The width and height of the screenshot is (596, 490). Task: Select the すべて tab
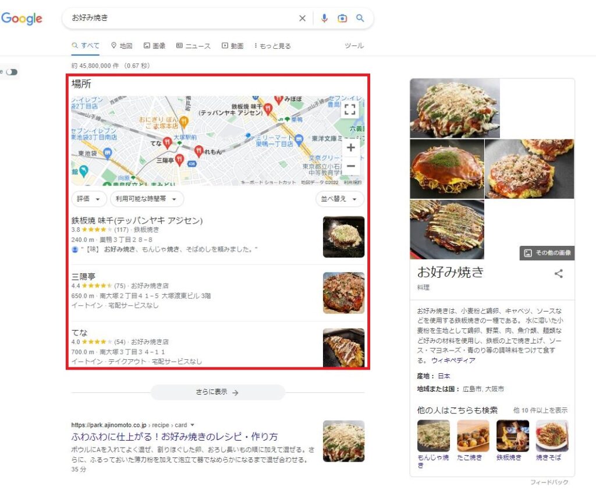[x=86, y=45]
